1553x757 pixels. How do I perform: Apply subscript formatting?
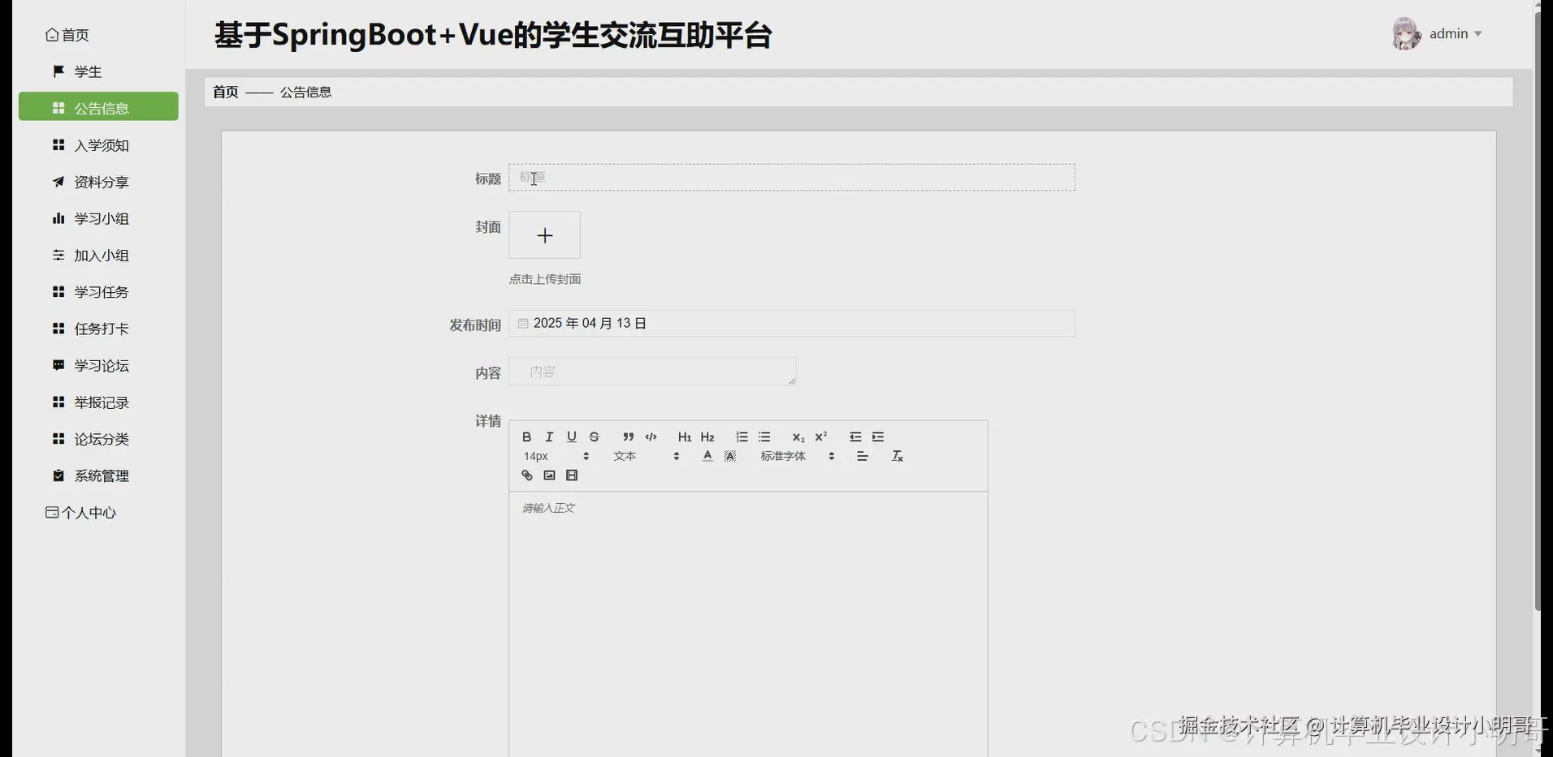798,437
